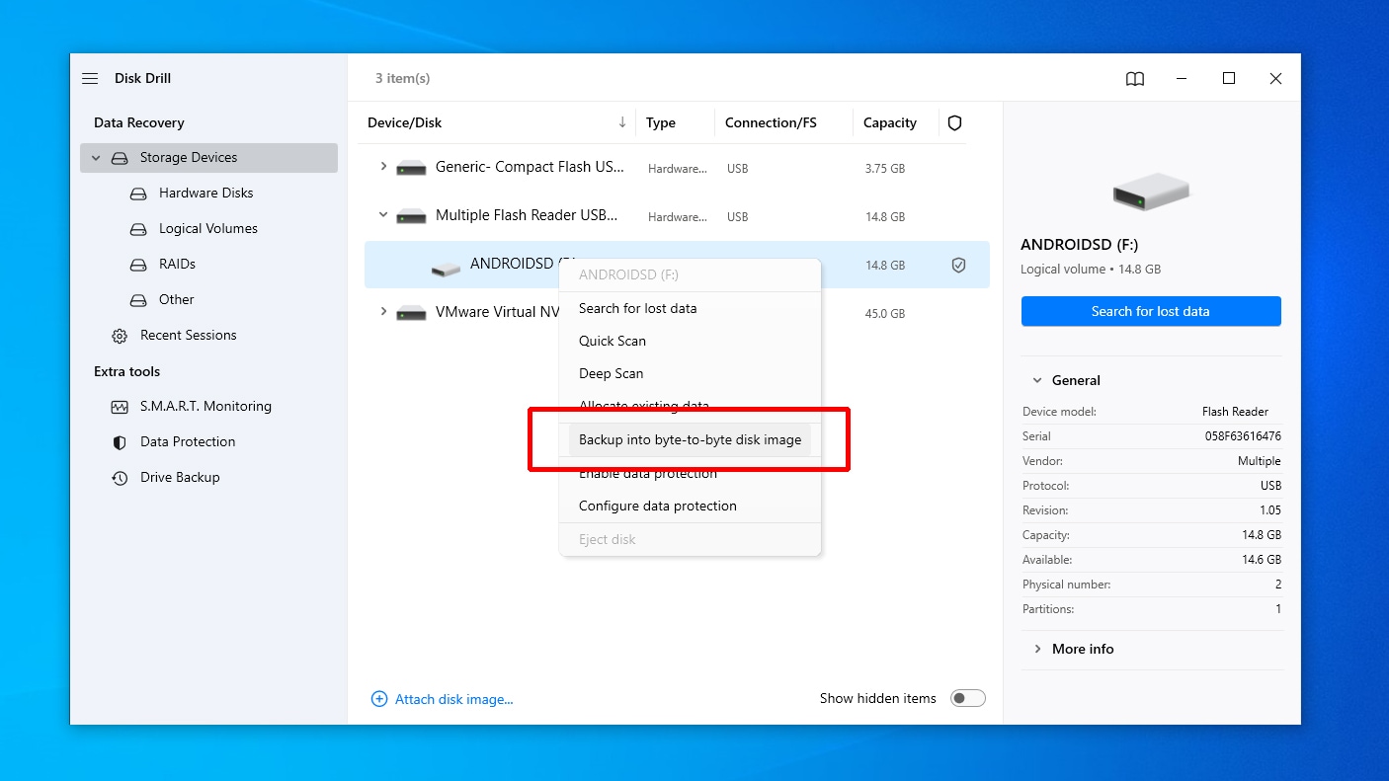
Task: Choose Quick Scan from context menu
Action: [690, 341]
